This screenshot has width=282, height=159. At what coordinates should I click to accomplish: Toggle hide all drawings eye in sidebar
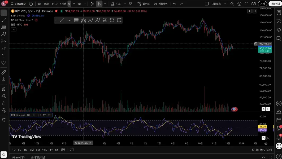4,110
